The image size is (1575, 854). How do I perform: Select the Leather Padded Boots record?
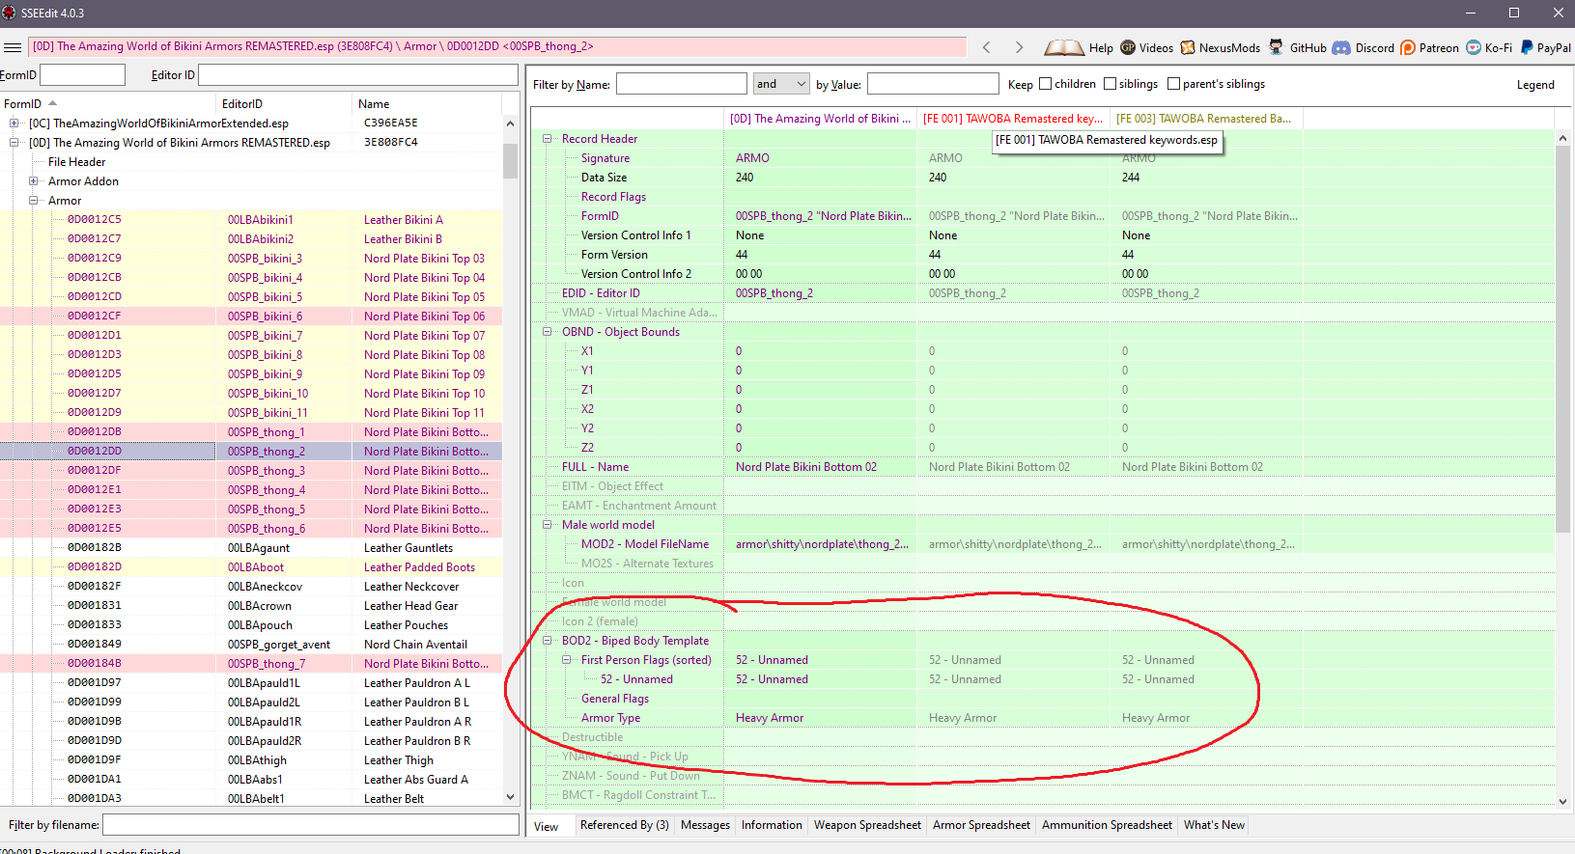point(251,567)
